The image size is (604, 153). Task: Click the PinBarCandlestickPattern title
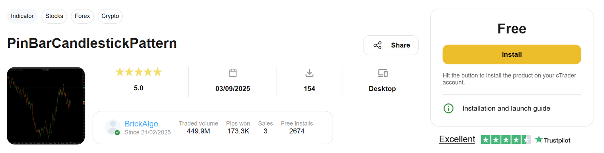92,43
